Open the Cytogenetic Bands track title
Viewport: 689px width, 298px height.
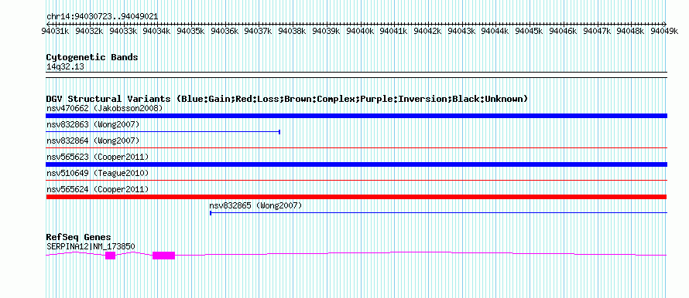[92, 57]
